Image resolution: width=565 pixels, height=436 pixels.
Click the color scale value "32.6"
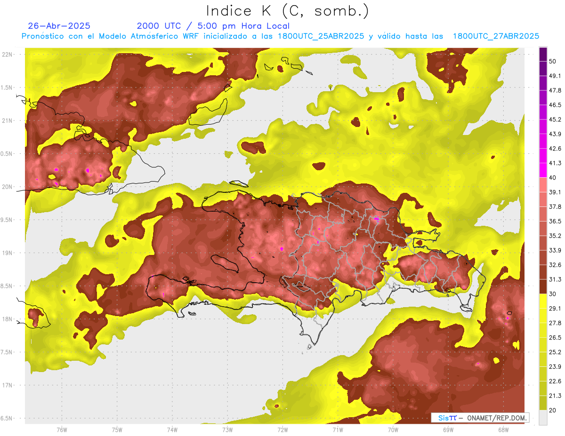[555, 265]
